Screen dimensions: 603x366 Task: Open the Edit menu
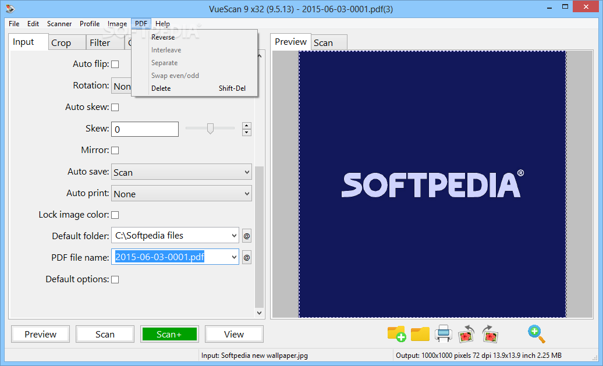tap(33, 24)
